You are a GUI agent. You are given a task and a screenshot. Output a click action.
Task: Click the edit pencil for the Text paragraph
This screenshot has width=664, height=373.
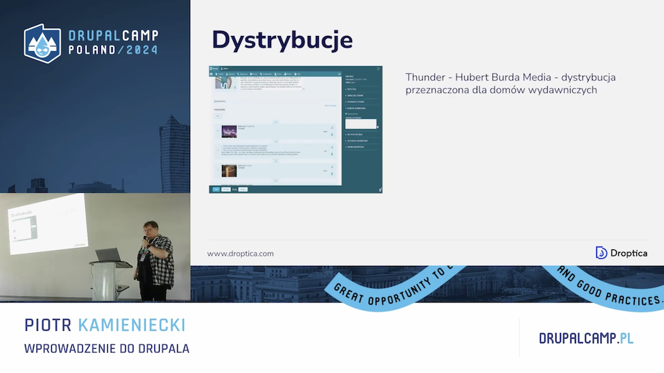332,147
